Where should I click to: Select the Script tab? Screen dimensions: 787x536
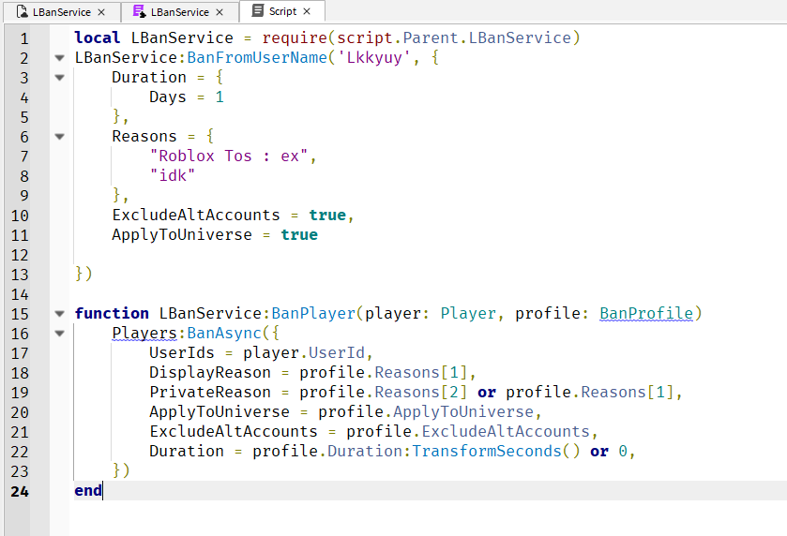point(282,11)
